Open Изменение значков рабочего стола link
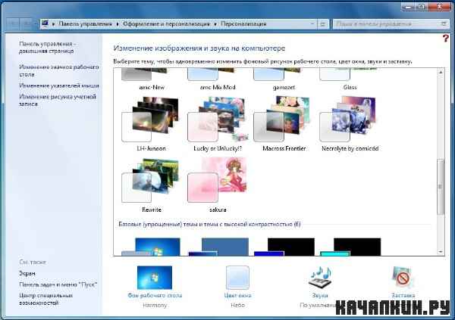 point(59,70)
